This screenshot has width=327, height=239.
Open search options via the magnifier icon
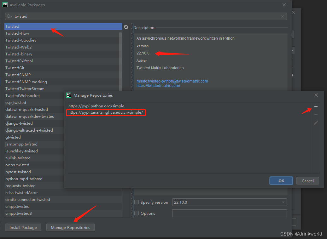coord(9,16)
